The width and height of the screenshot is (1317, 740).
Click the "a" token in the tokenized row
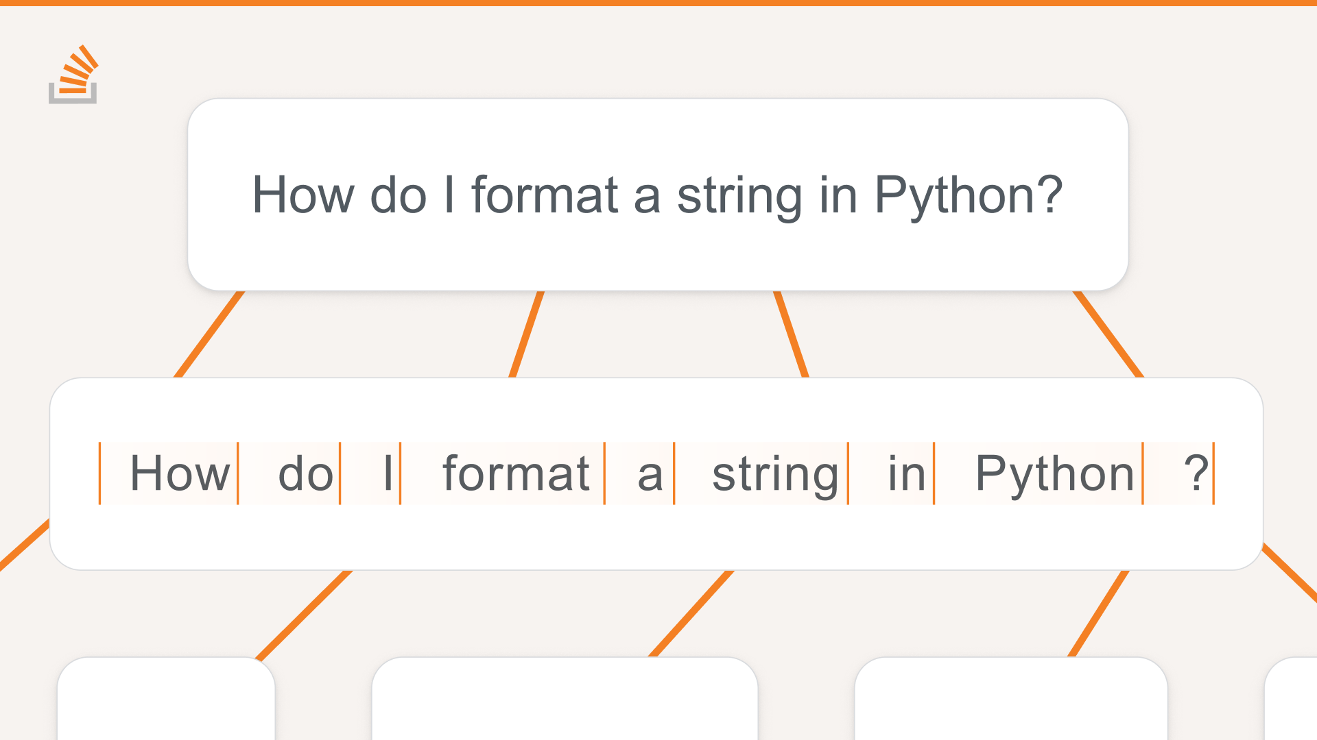650,473
